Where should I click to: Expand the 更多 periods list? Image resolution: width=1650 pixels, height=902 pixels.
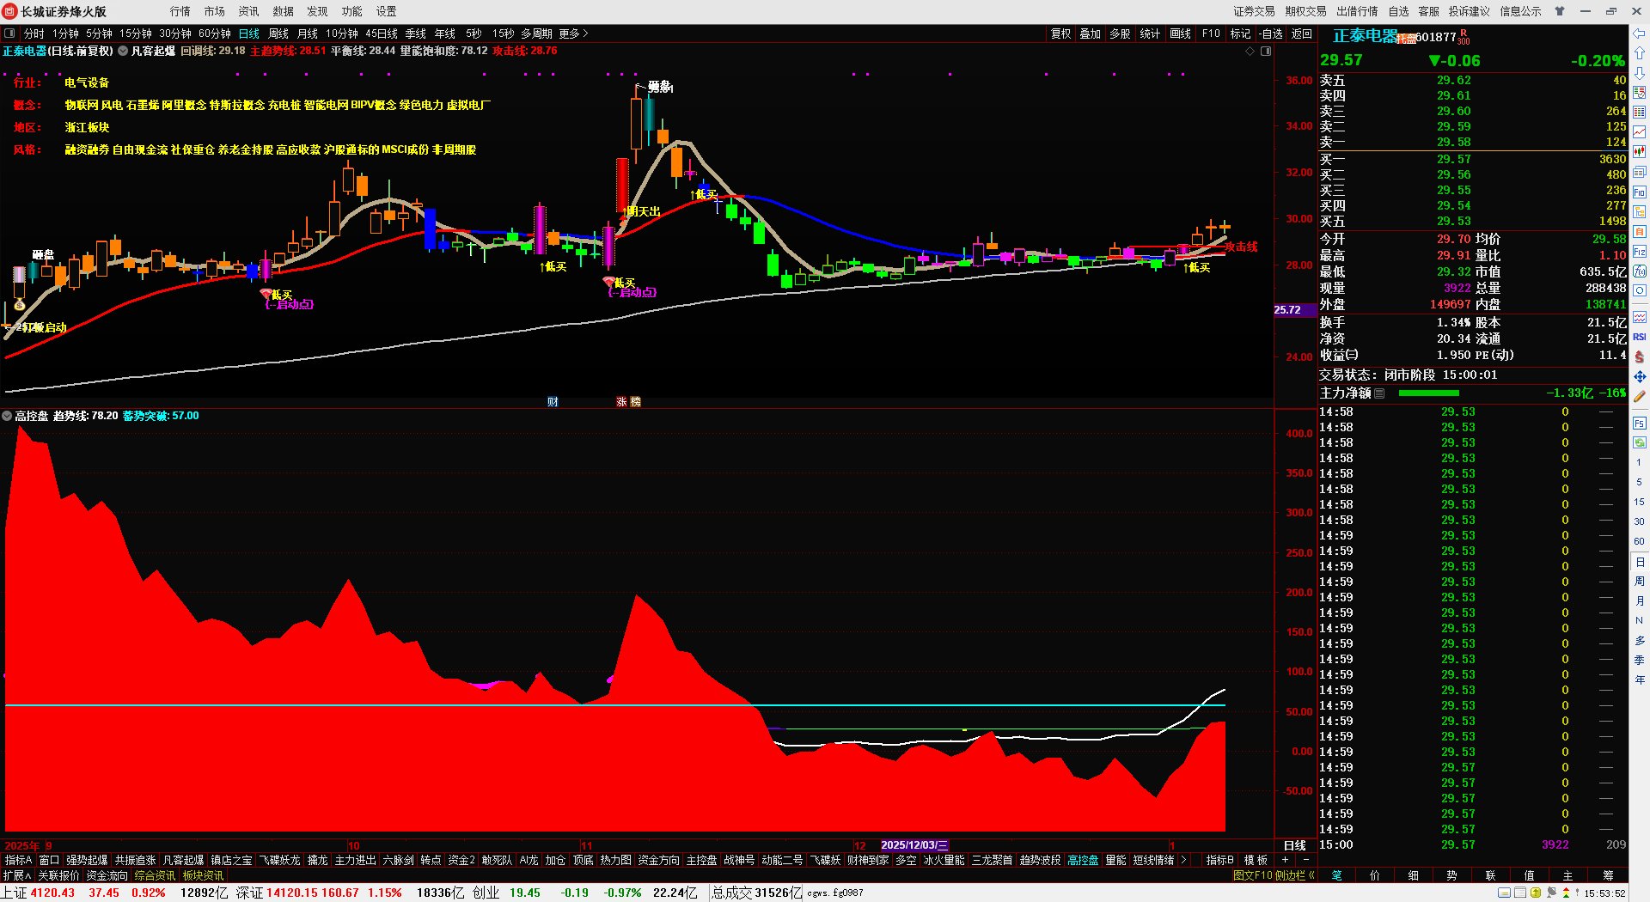pos(573,34)
